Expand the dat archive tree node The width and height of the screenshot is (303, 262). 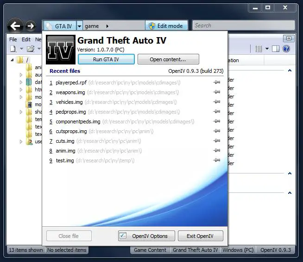click(21, 82)
